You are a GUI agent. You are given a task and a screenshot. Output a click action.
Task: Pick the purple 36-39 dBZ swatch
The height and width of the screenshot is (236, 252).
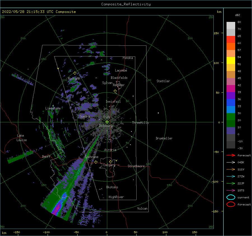click(231, 96)
